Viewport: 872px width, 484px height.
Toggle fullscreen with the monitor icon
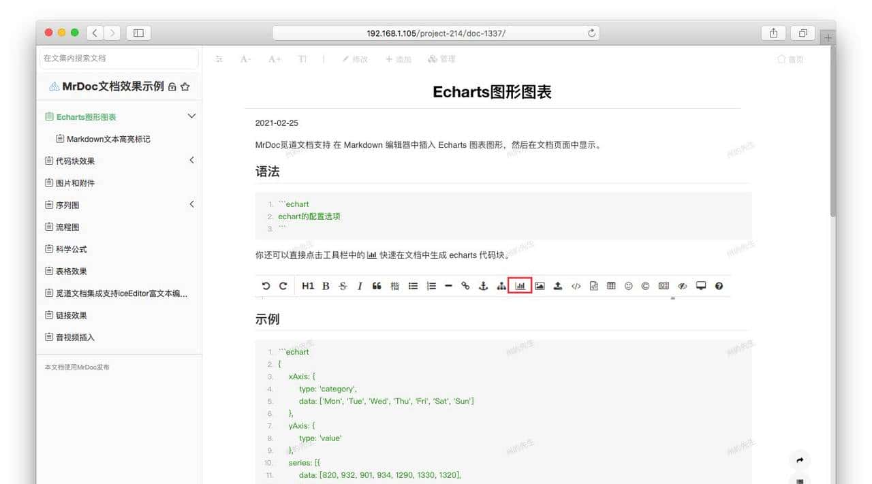(700, 286)
